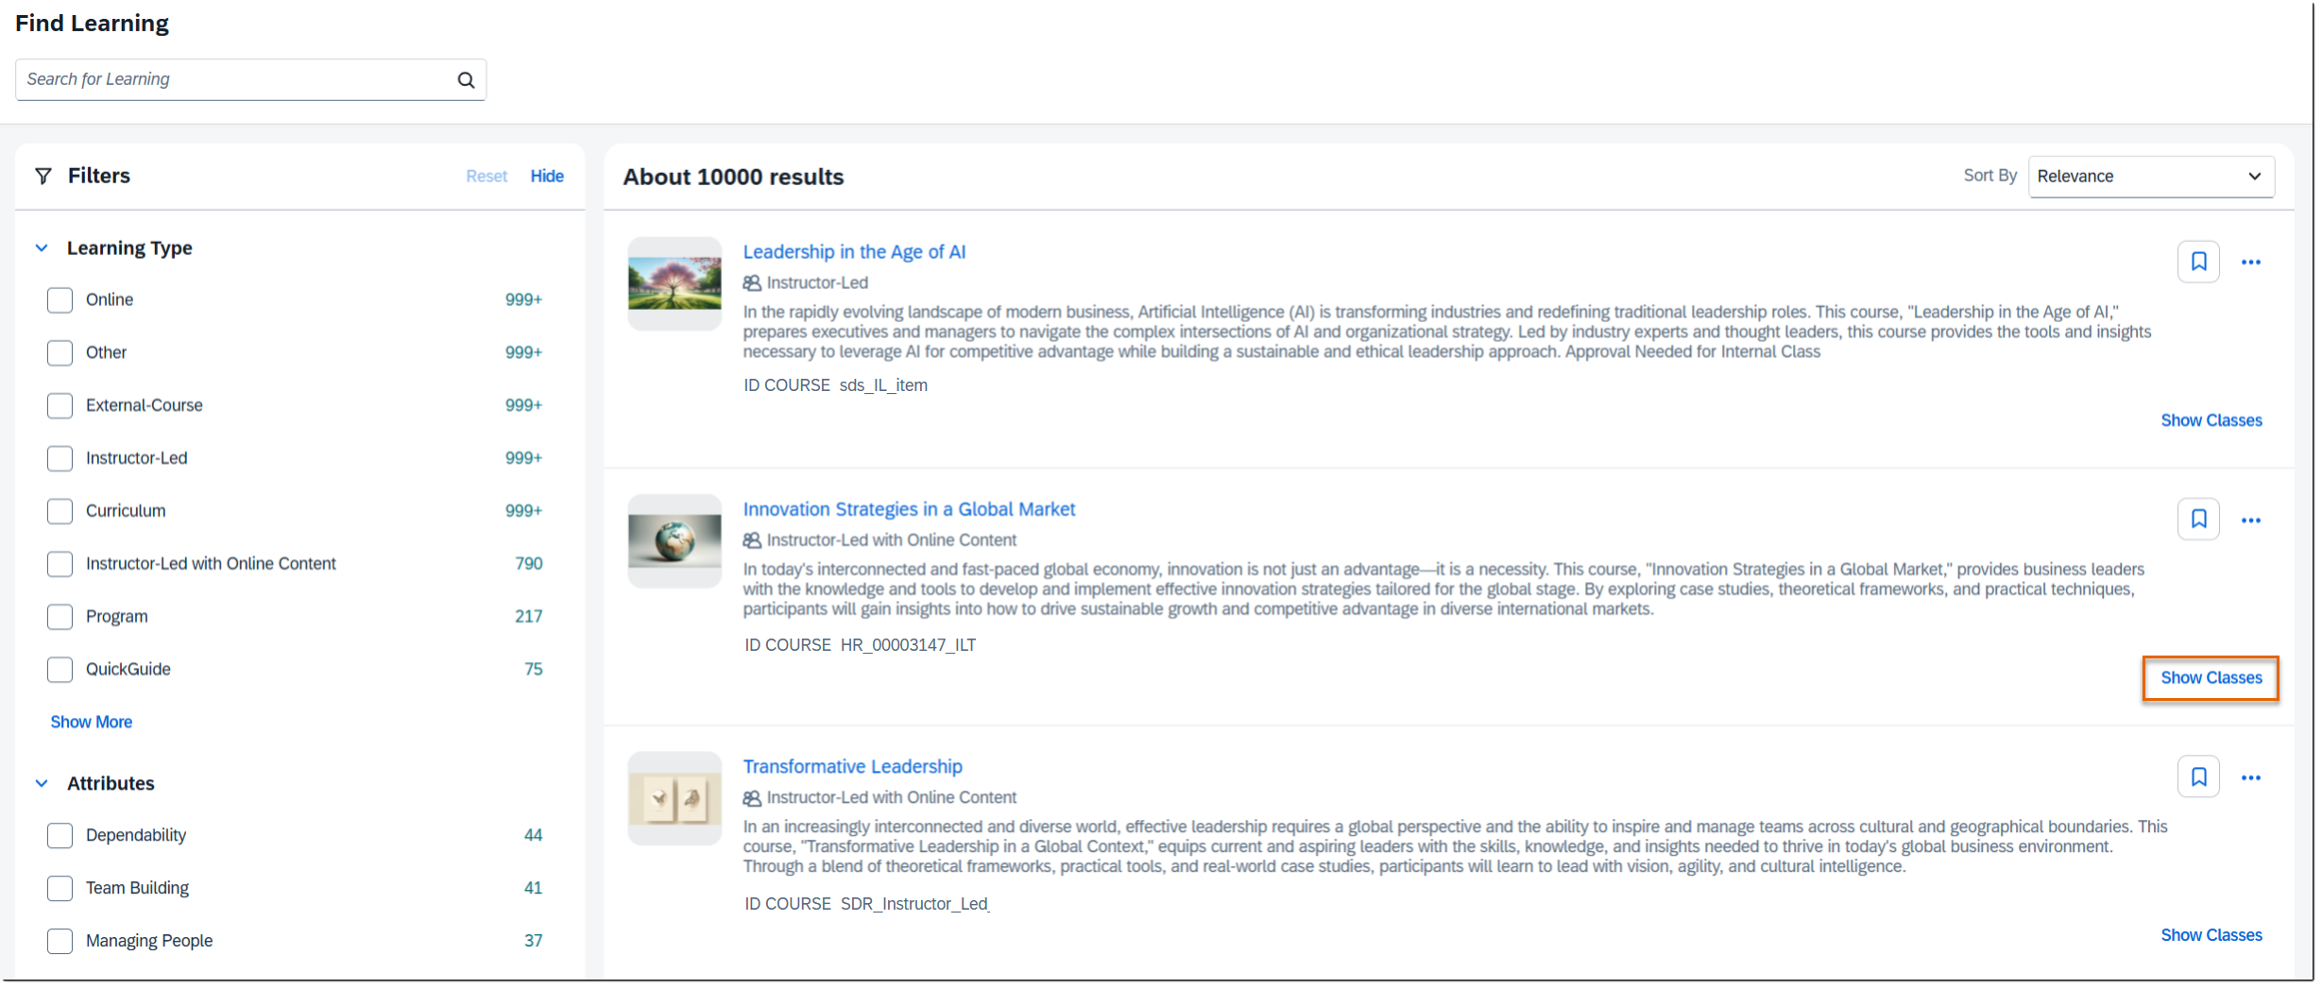The image size is (2322, 989).
Task: Open more options for Innovation Strategies course
Action: [x=2250, y=520]
